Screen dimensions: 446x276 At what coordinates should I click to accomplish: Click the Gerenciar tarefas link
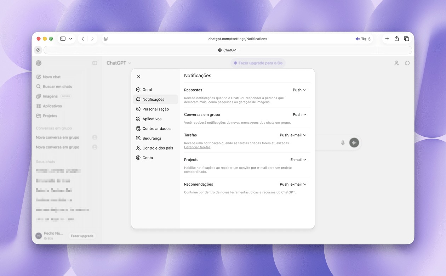pos(197,147)
